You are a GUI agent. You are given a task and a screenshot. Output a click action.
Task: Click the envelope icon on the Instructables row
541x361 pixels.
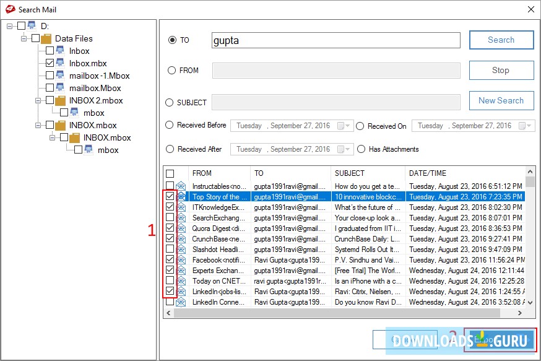coord(180,186)
